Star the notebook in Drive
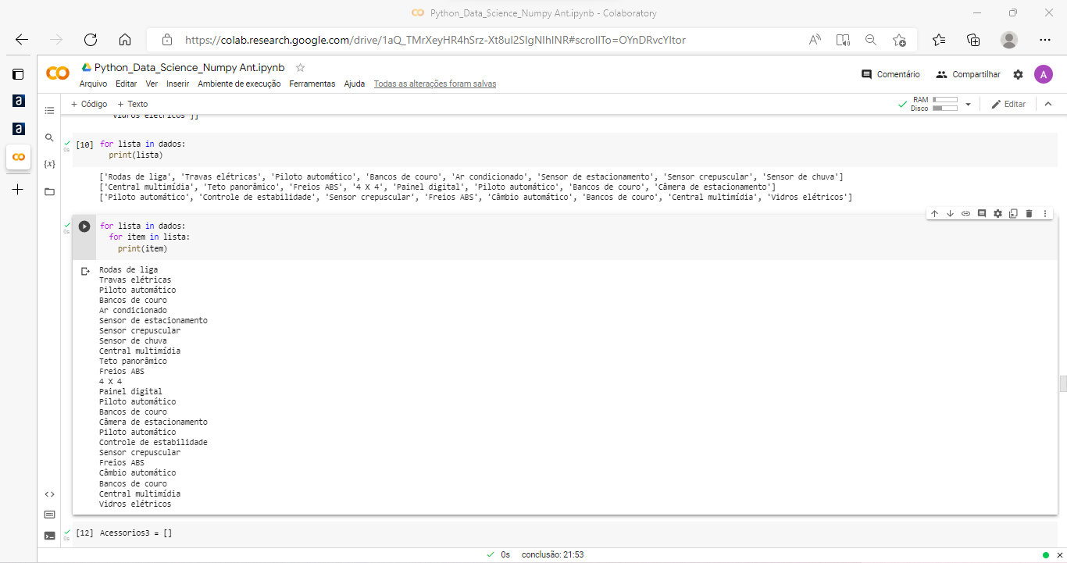The width and height of the screenshot is (1067, 563). click(x=300, y=68)
